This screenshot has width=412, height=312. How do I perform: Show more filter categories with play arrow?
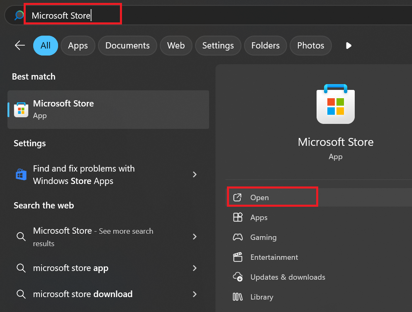[349, 46]
